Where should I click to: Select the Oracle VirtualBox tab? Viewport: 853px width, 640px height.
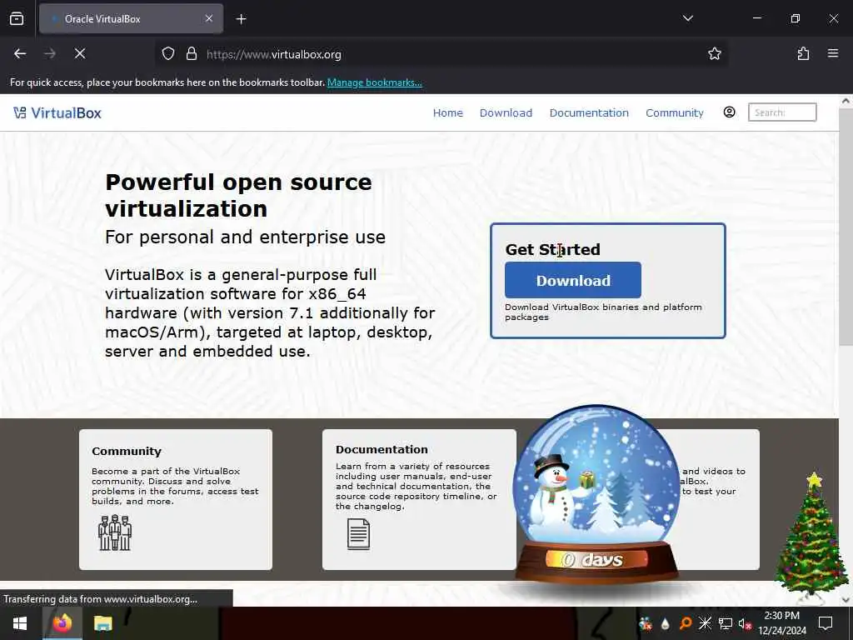click(x=131, y=19)
